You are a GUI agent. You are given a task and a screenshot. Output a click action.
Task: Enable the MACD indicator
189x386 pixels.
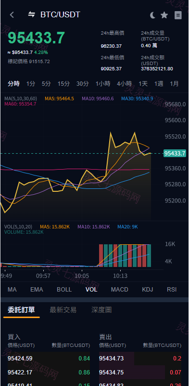coord(119,290)
